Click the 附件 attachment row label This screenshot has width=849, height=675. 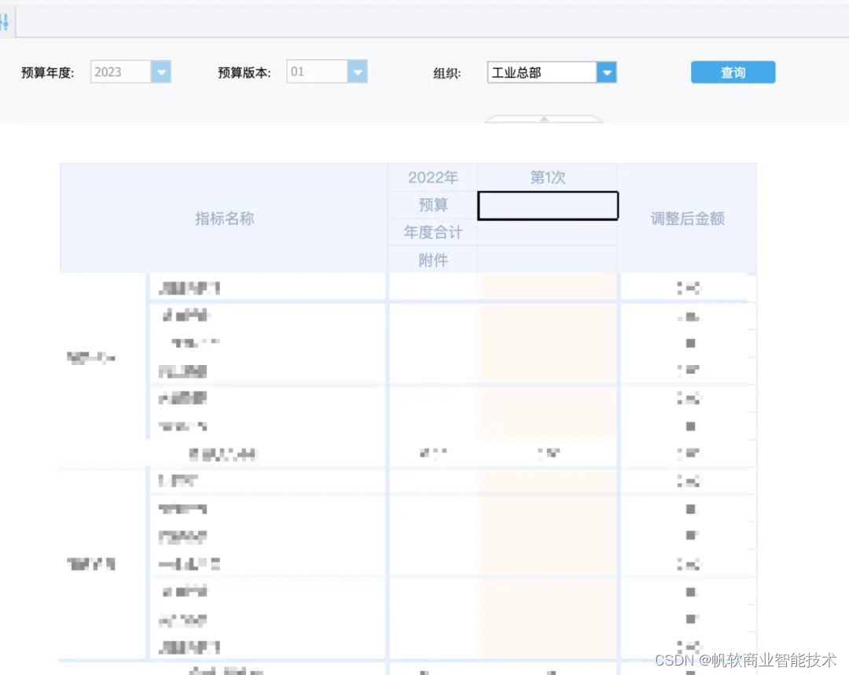pyautogui.click(x=432, y=260)
